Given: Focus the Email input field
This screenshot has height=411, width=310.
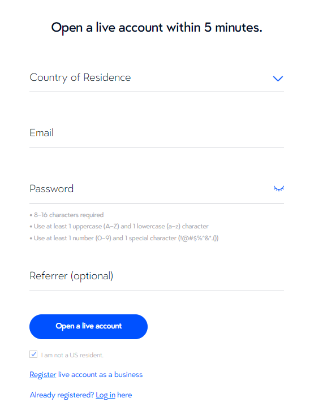Looking at the screenshot, I should pos(157,133).
